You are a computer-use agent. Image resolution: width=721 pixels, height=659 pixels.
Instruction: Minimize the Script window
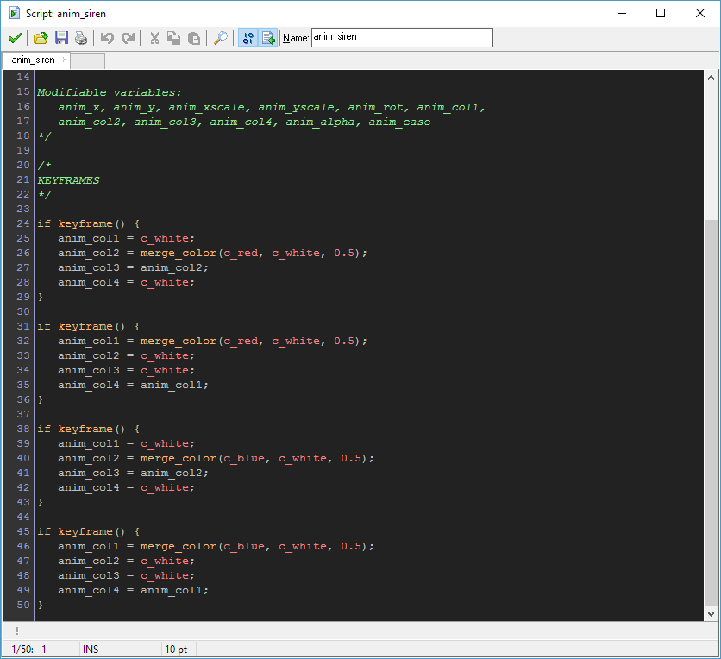pyautogui.click(x=622, y=13)
